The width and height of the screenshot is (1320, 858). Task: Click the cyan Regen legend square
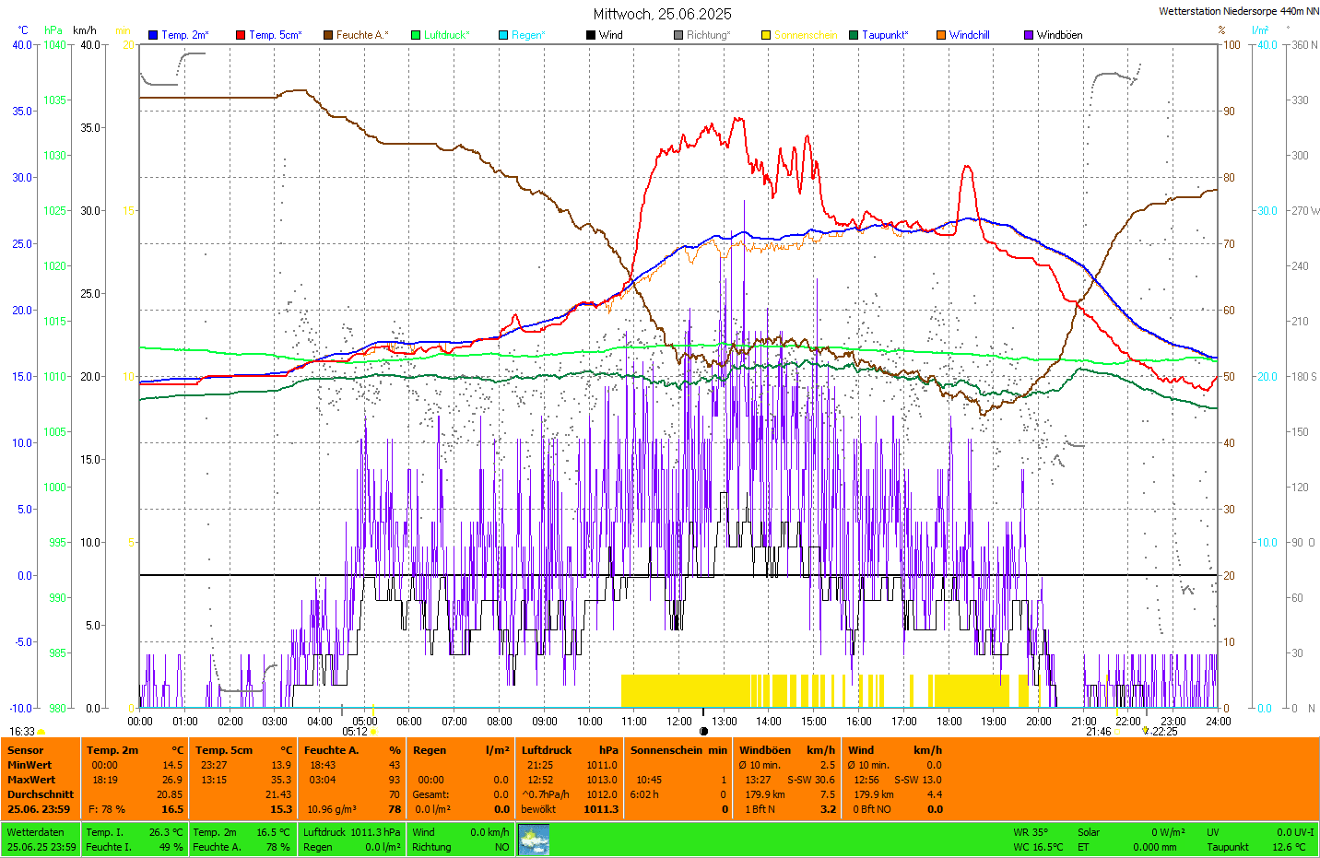[503, 35]
